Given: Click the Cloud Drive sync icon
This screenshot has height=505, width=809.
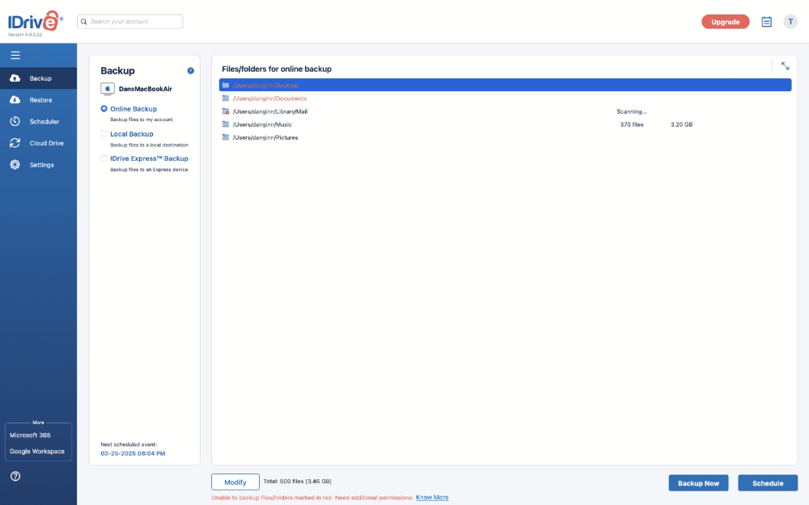Looking at the screenshot, I should pos(15,143).
